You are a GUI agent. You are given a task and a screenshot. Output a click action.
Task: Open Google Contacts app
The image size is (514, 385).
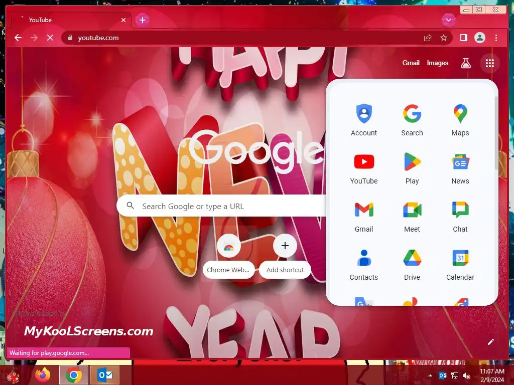pos(364,265)
